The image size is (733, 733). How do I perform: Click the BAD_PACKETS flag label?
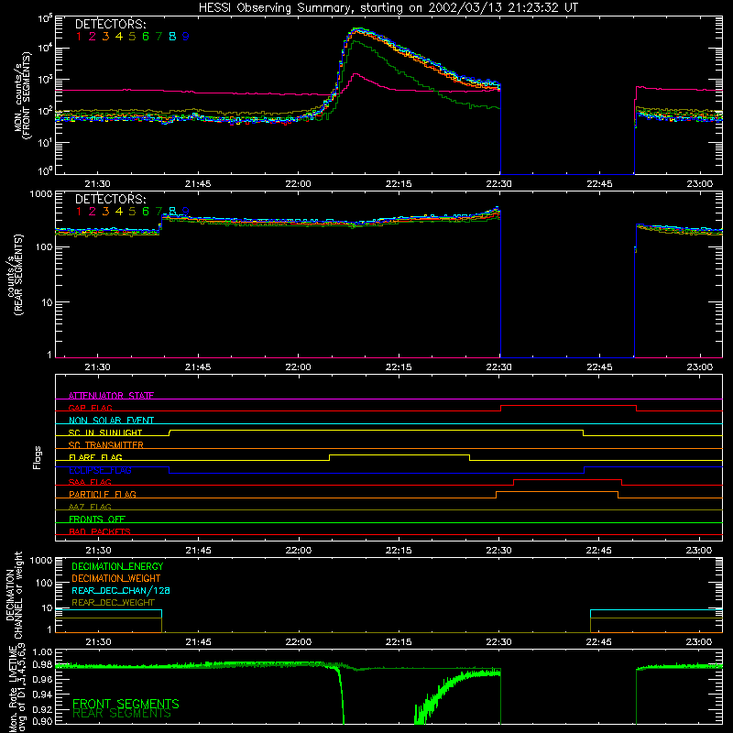100,531
